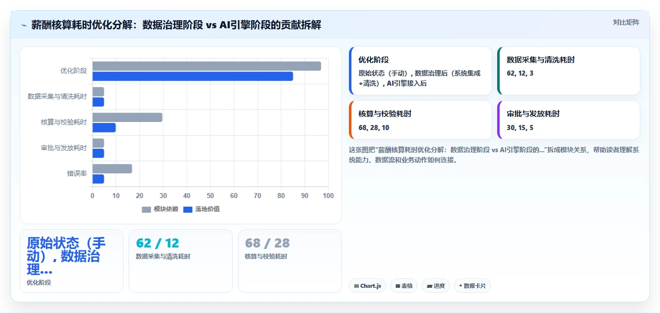
Task: Click the gray 模块依赖 legend swatch
Action: point(146,210)
